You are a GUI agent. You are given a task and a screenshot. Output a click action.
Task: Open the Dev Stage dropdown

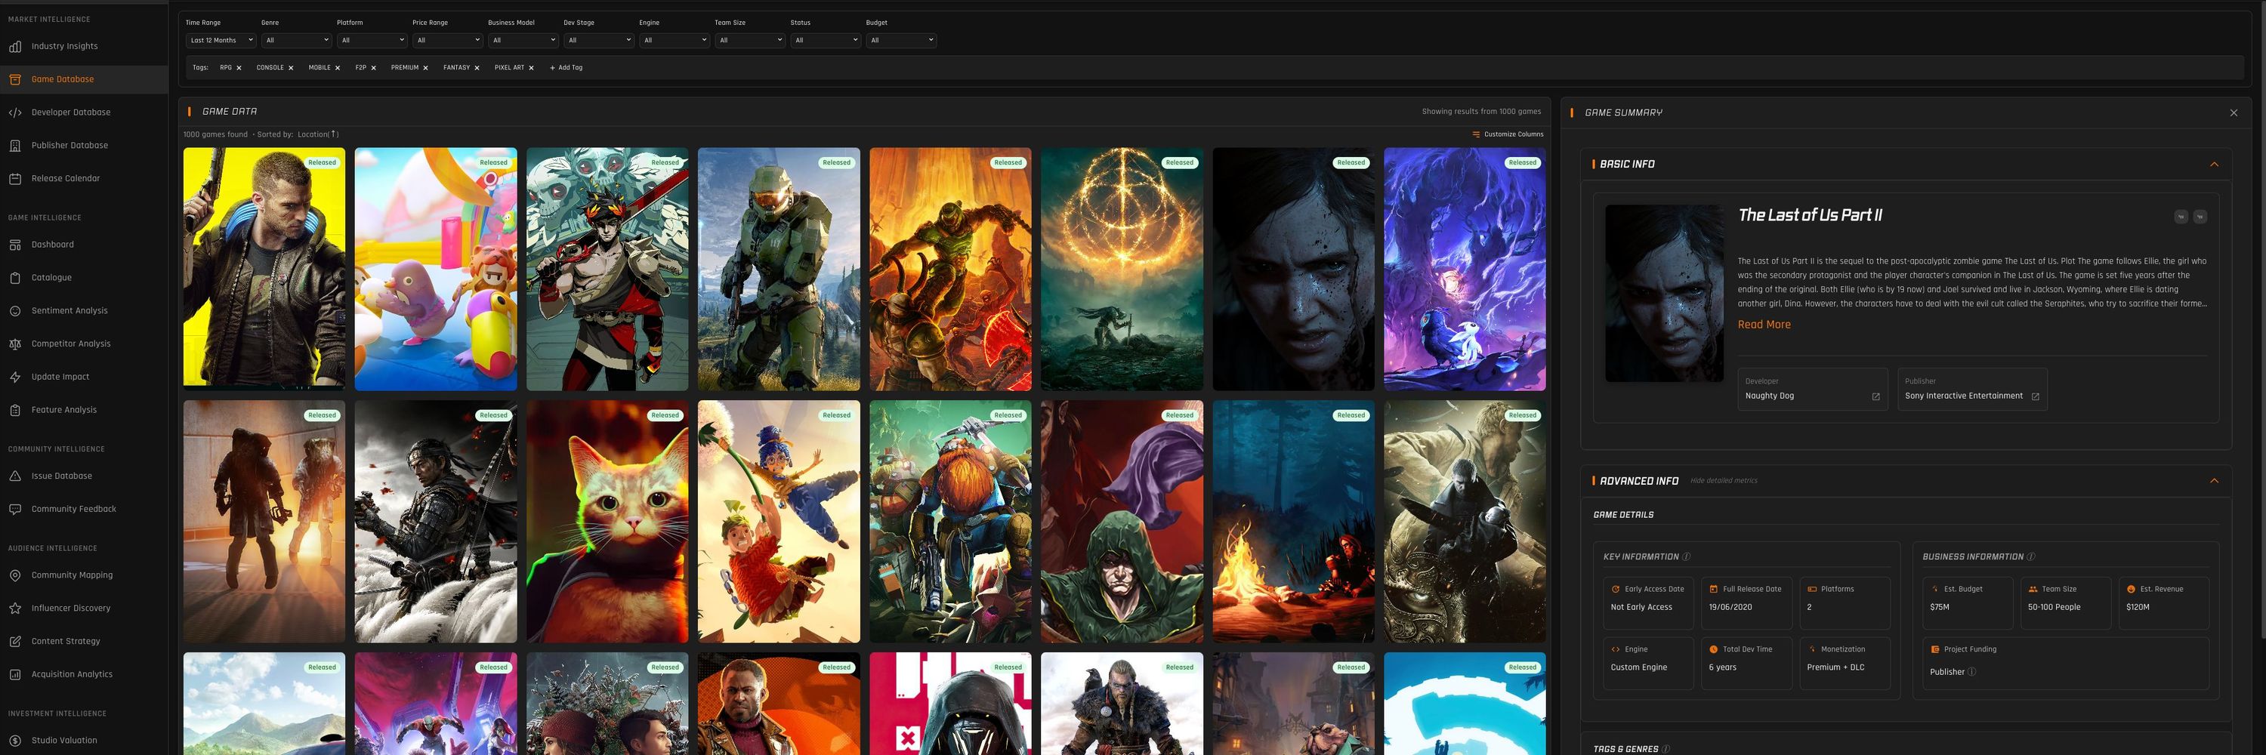coord(598,41)
